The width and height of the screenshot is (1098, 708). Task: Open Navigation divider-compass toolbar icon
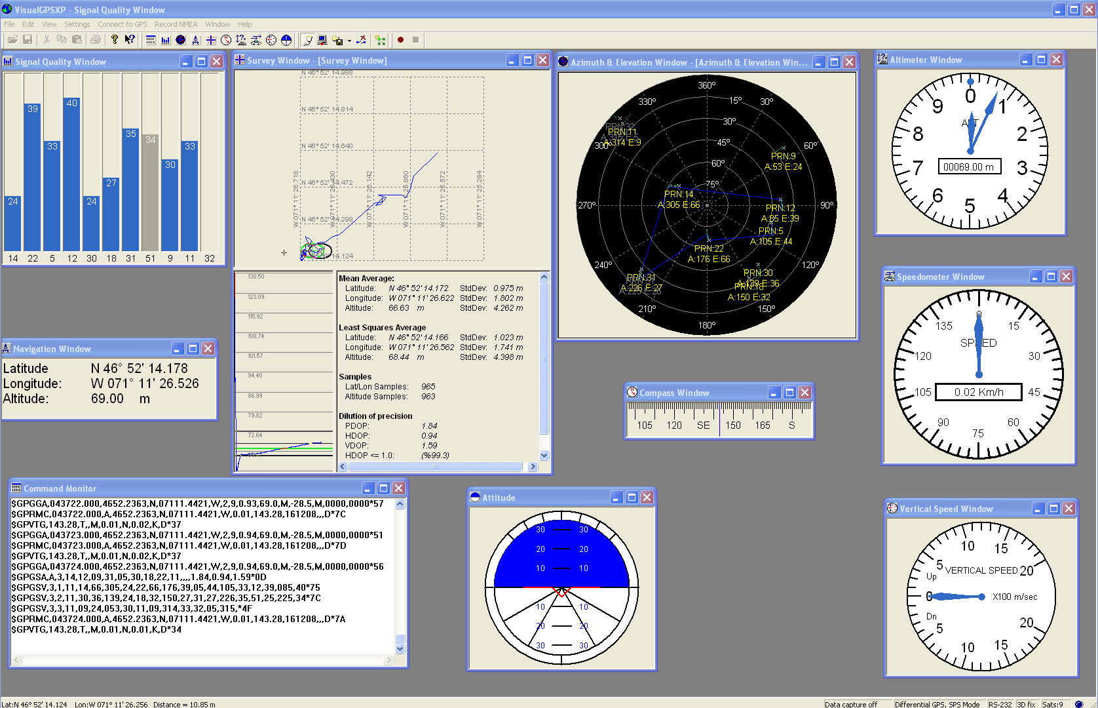pyautogui.click(x=196, y=40)
